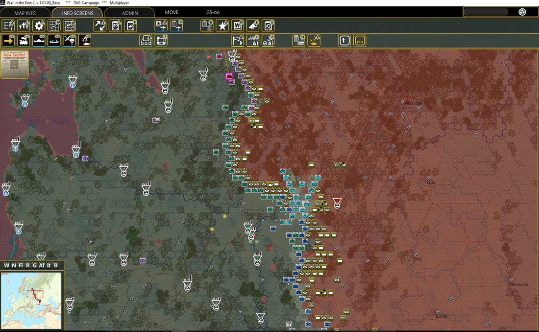
Task: Click the Gulf of Riga label
Action: tap(47, 120)
